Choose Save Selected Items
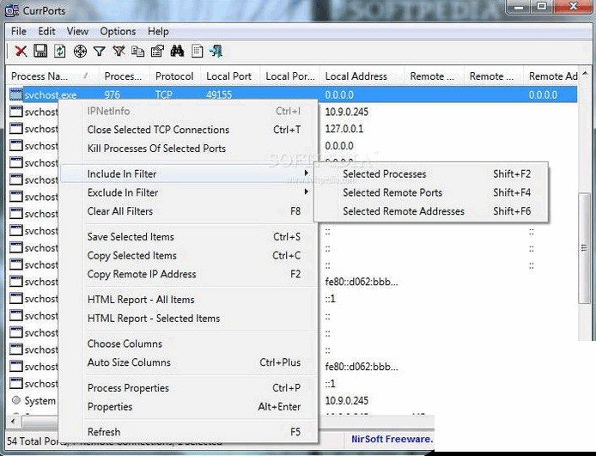This screenshot has width=596, height=456. pyautogui.click(x=189, y=236)
